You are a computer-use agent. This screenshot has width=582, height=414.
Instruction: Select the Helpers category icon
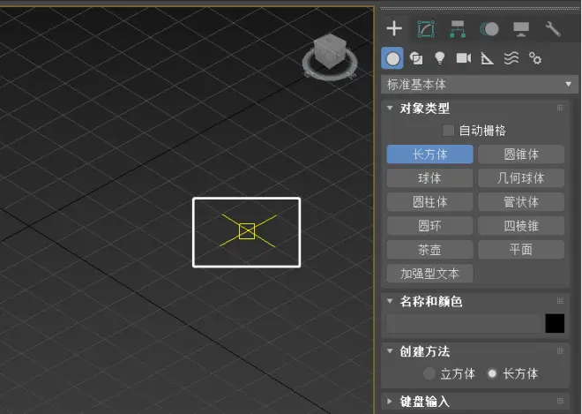[x=487, y=58]
